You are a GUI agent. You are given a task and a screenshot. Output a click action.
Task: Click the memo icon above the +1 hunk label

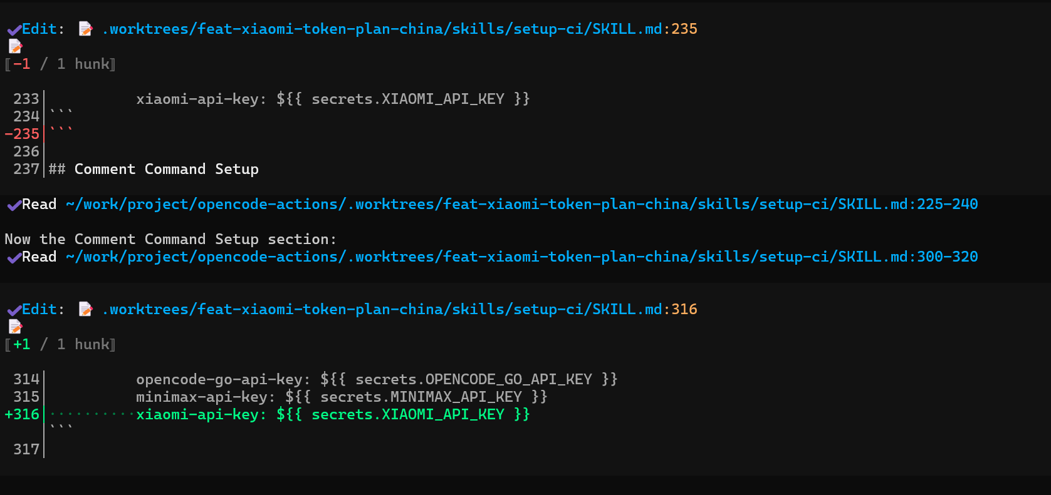(x=15, y=327)
